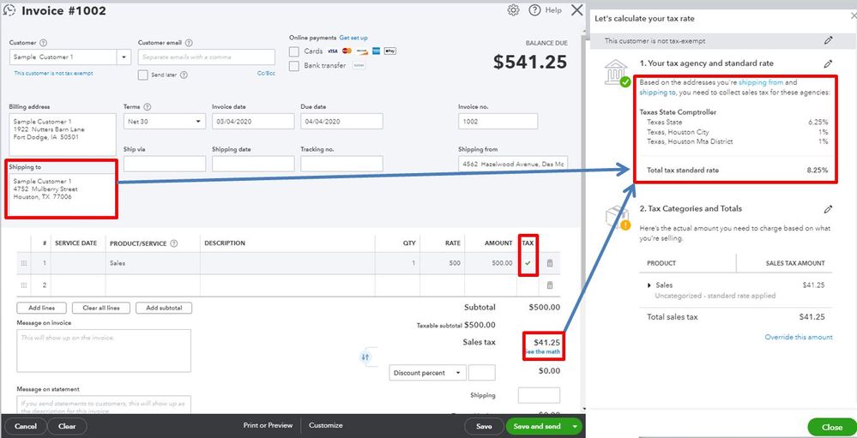Click Print or Preview

click(268, 425)
